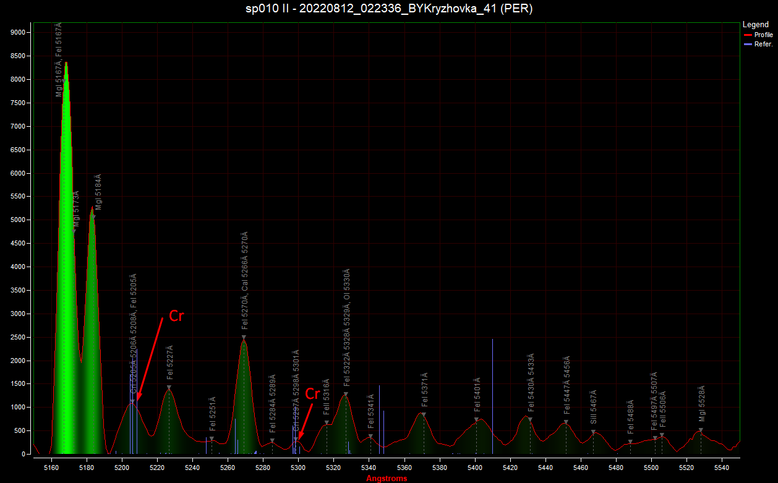The image size is (778, 483).
Task: Click the triangle marker on the SiII 5467Å peak
Action: pos(593,432)
